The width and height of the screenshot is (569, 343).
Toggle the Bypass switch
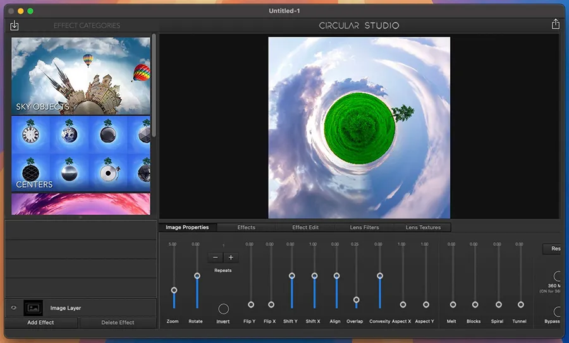click(558, 311)
